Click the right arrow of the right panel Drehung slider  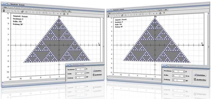pos(184,81)
